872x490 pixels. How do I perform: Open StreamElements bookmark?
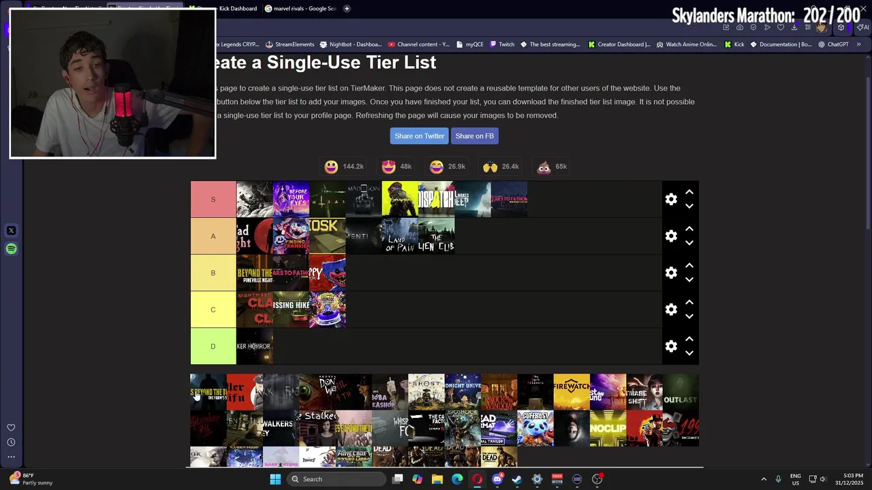point(290,44)
